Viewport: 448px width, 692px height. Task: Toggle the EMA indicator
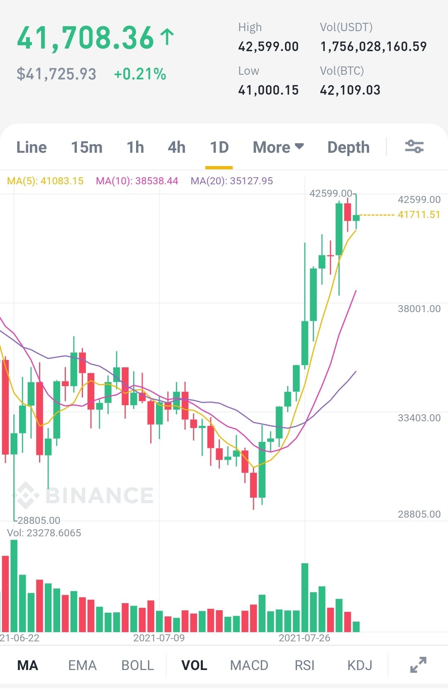tap(82, 665)
